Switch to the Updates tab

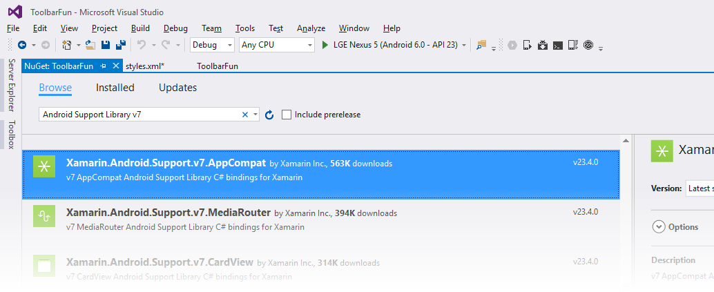click(178, 88)
